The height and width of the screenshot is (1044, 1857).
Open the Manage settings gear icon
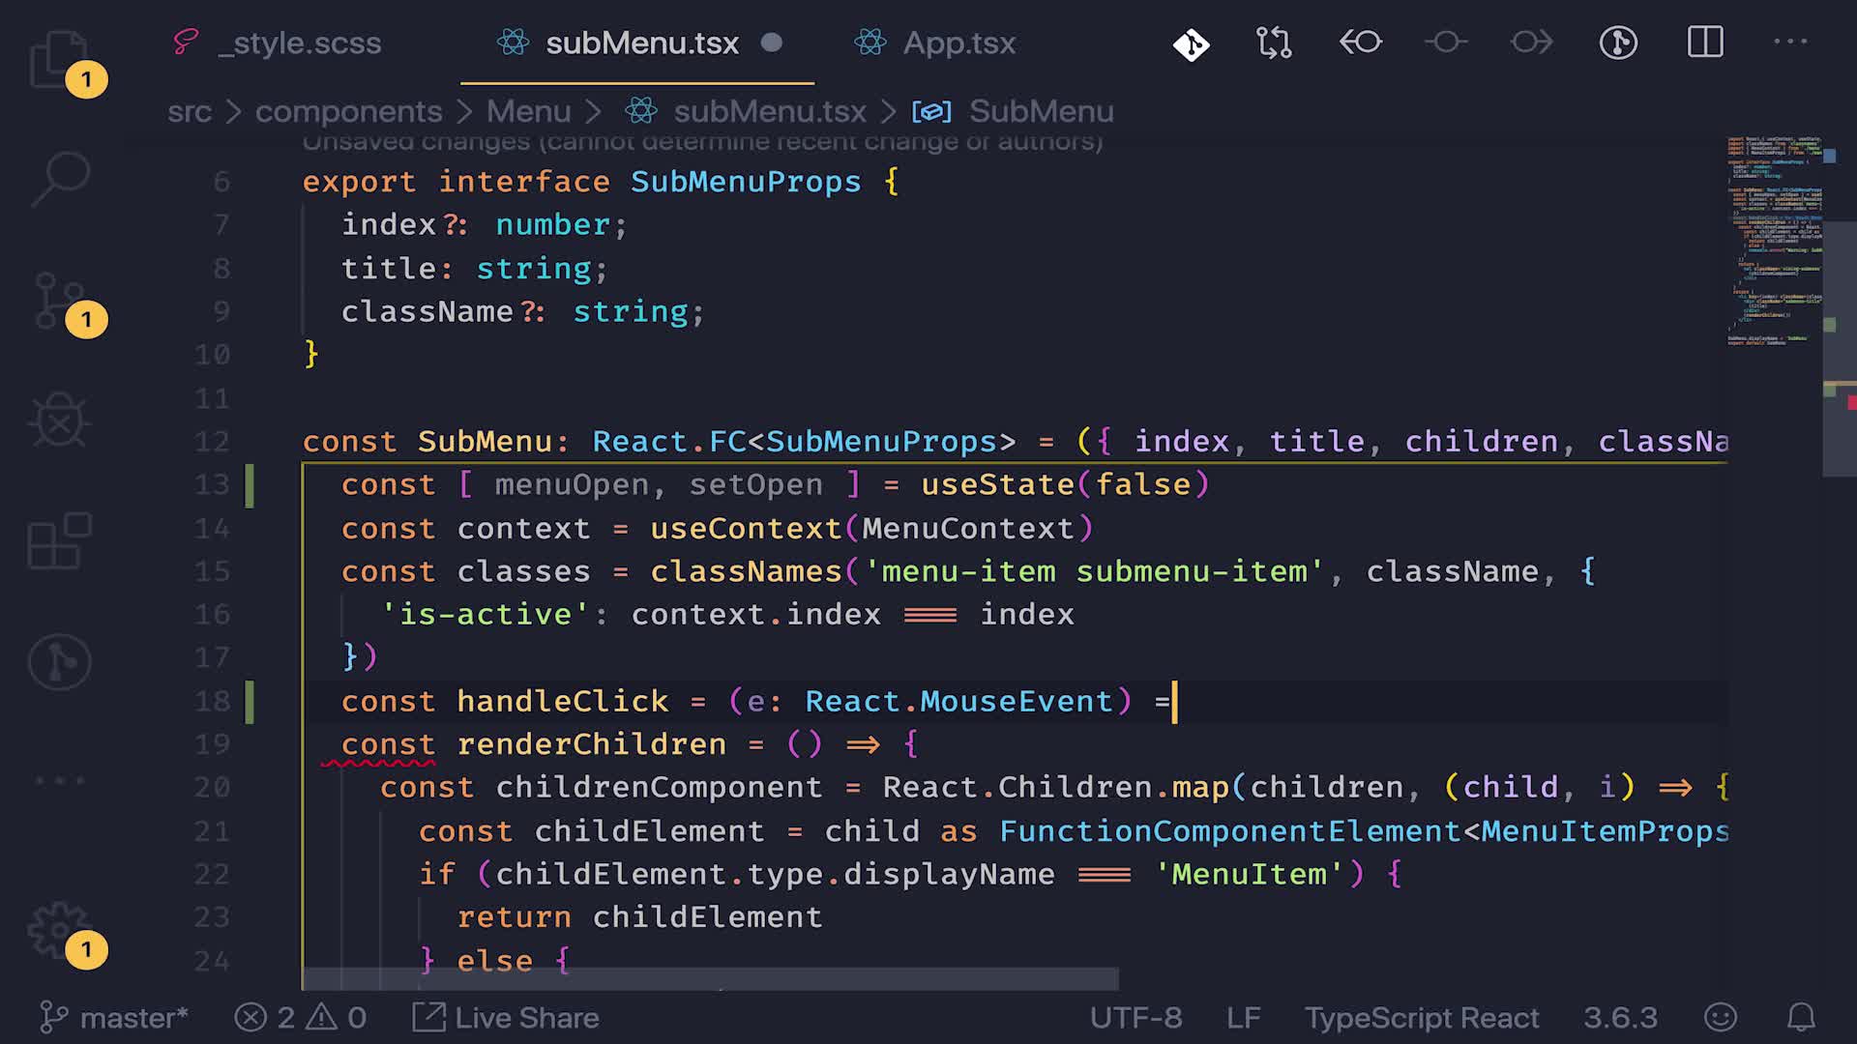pos(60,930)
